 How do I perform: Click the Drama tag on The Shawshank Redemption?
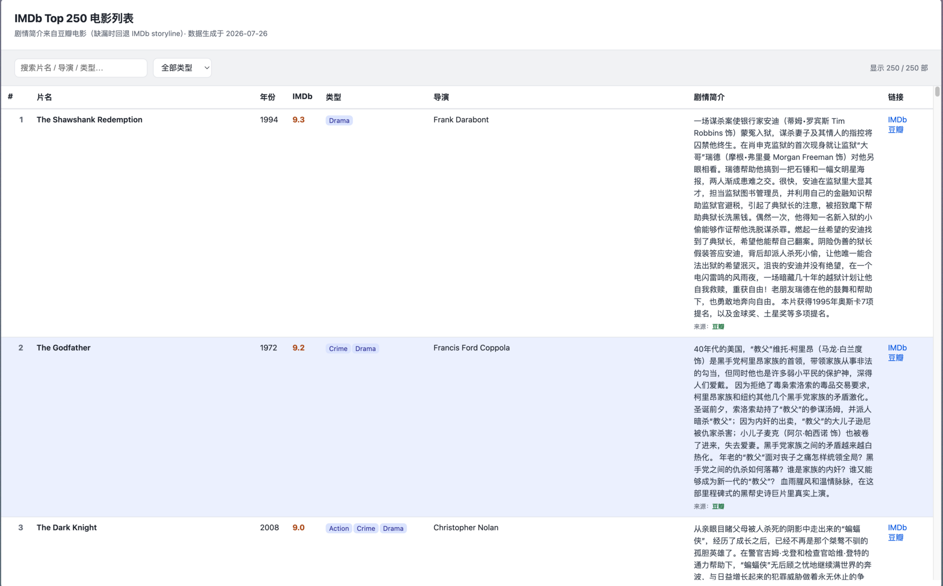coord(339,120)
